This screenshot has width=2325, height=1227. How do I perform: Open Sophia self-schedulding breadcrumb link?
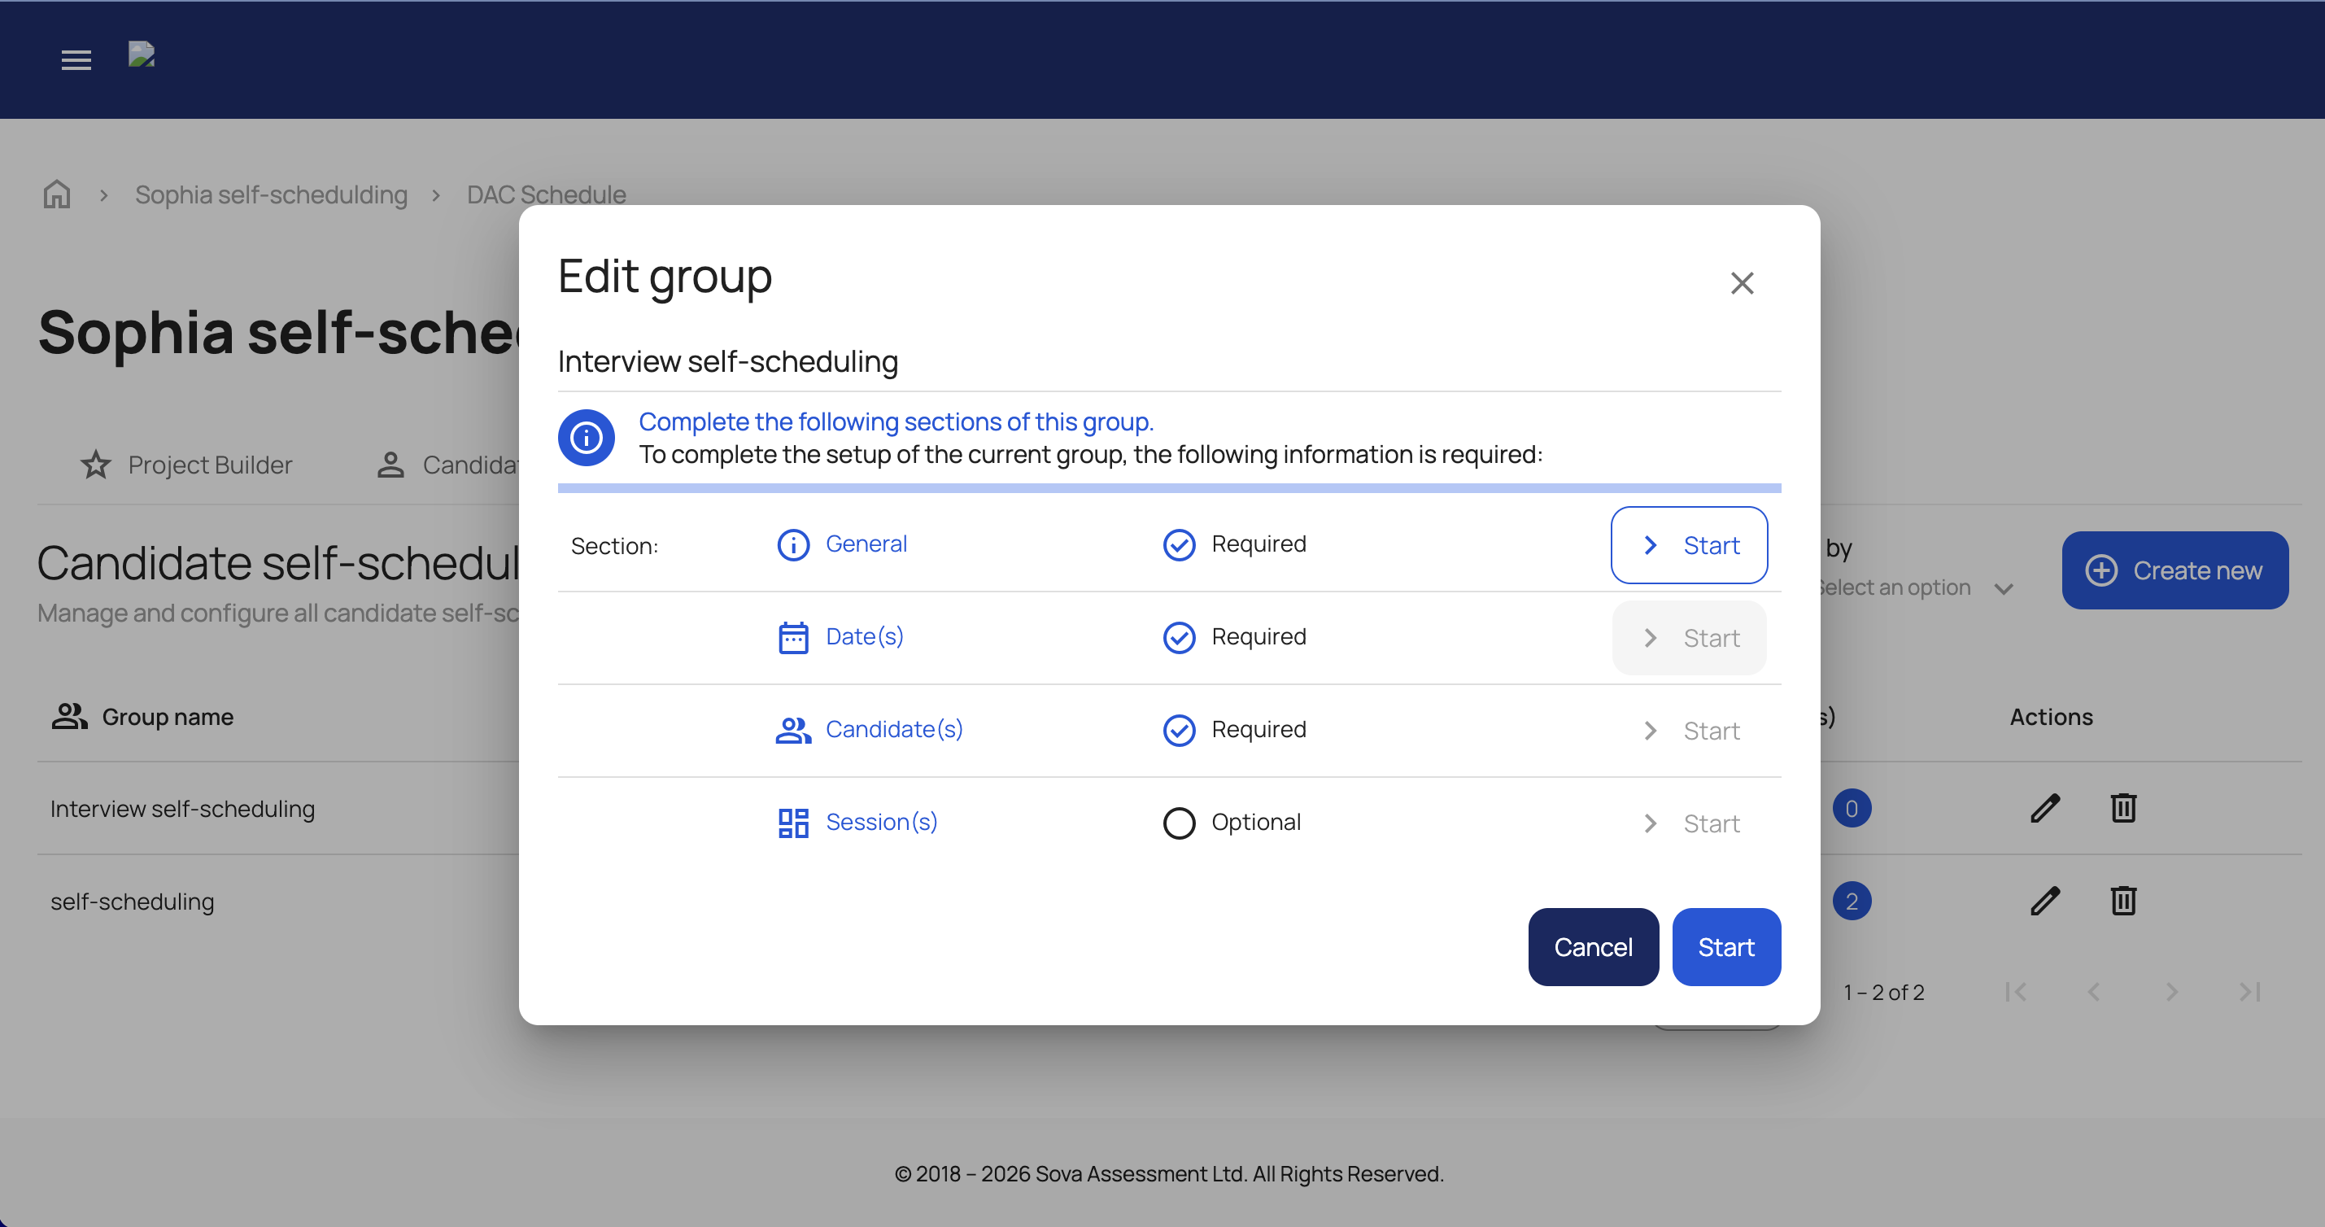point(271,194)
